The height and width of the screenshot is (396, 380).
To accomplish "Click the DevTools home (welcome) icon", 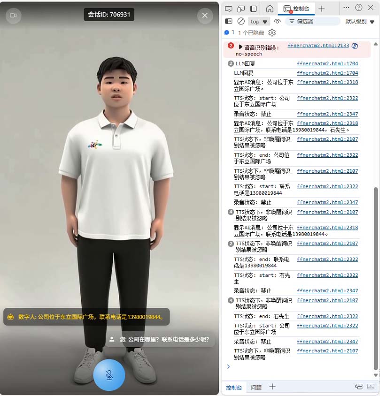I will coord(270,8).
